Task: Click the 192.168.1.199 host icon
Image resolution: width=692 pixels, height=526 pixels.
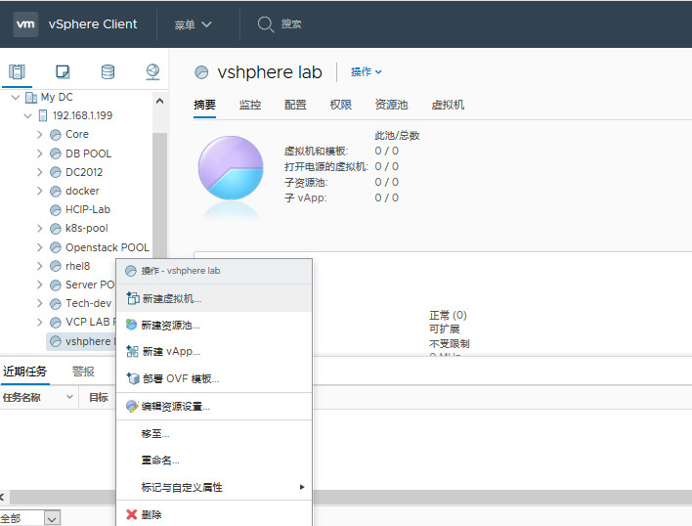Action: pos(43,115)
